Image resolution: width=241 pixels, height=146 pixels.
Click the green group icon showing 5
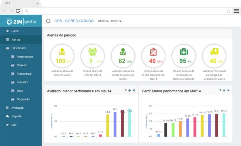point(93,51)
